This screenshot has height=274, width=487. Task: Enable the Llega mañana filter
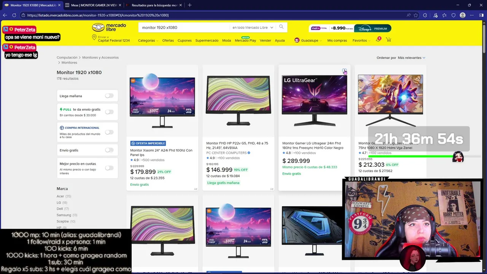pyautogui.click(x=109, y=96)
